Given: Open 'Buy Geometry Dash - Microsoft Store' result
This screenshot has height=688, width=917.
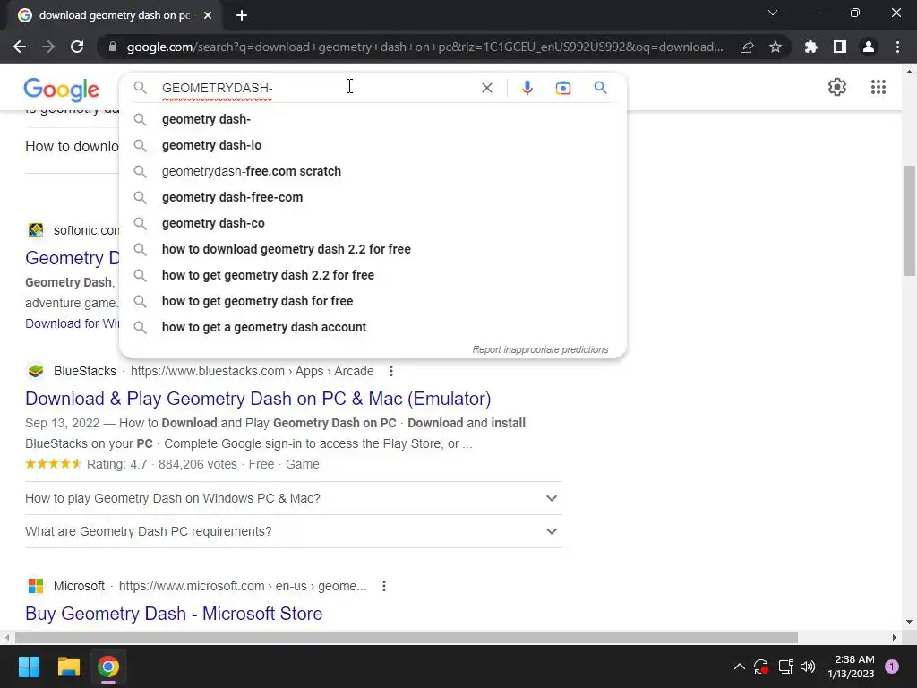Looking at the screenshot, I should [x=174, y=613].
